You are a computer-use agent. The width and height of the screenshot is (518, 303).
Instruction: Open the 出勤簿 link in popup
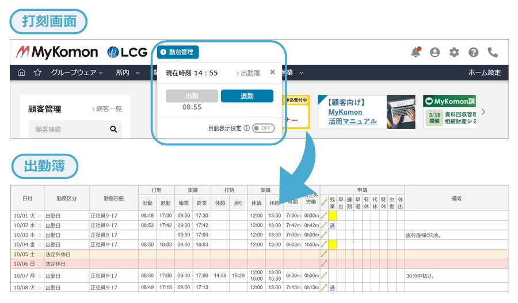pyautogui.click(x=248, y=73)
